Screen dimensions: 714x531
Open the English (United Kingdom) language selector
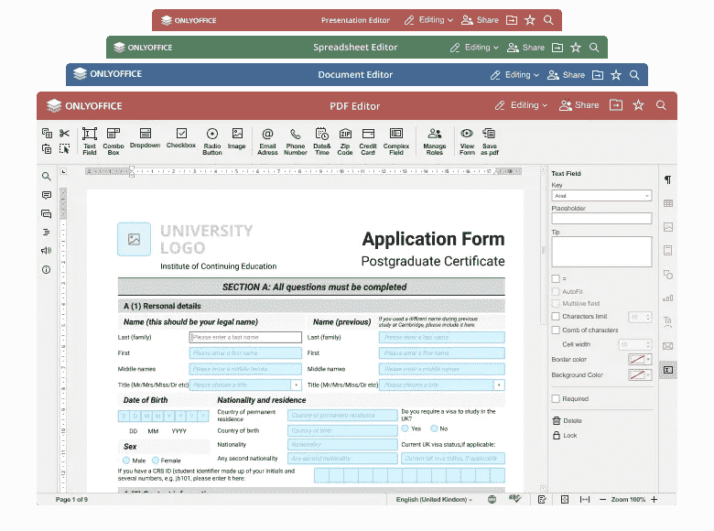[434, 500]
